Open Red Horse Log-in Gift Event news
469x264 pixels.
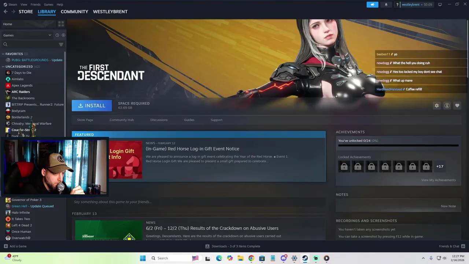[192, 149]
